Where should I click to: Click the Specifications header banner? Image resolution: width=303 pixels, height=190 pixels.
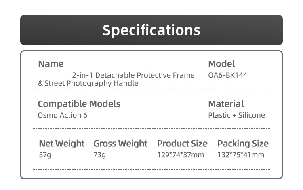151,30
